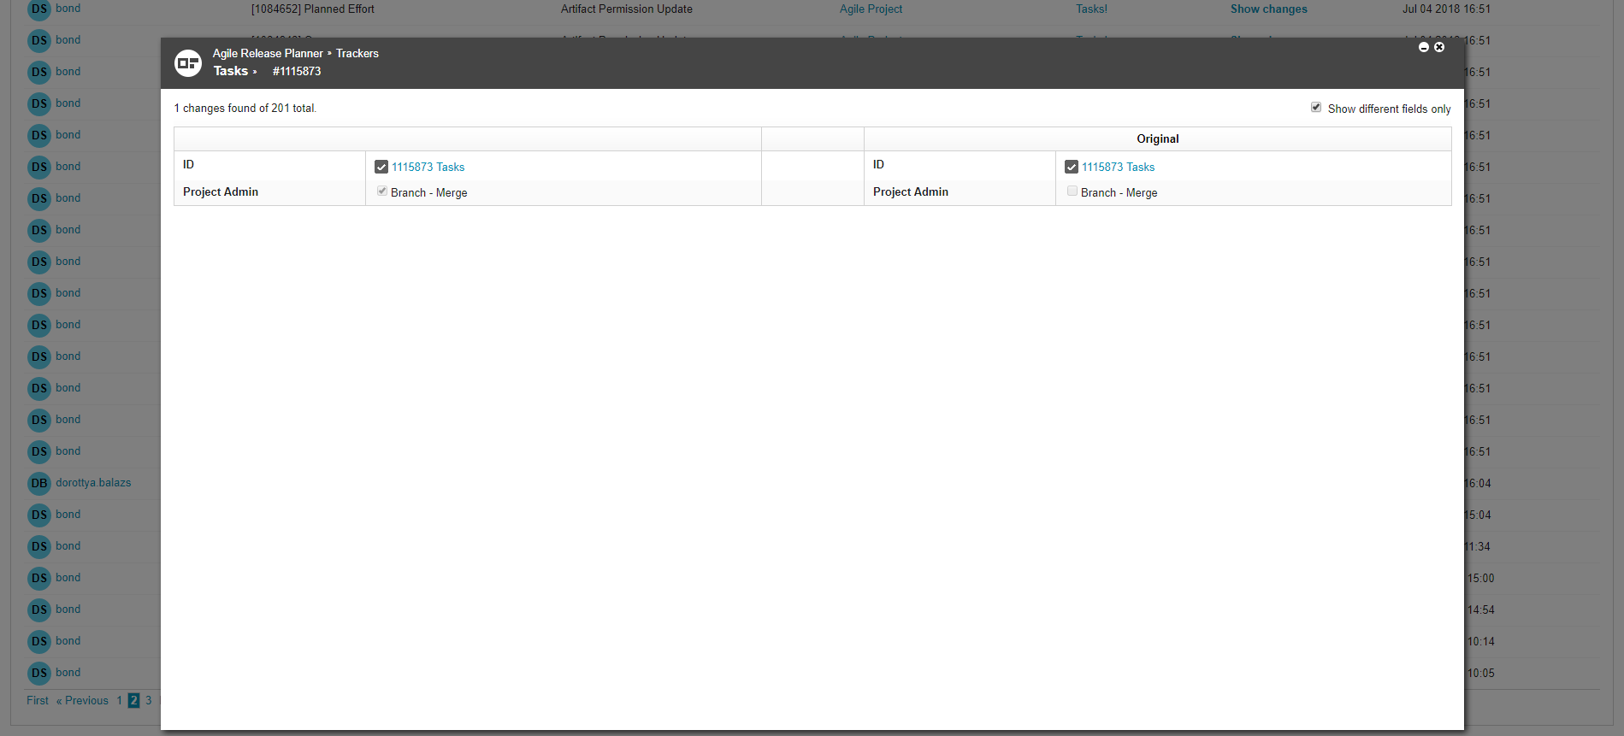Click Artifact Permission Update text in background row
Viewport: 1624px width, 736px height.
(627, 9)
